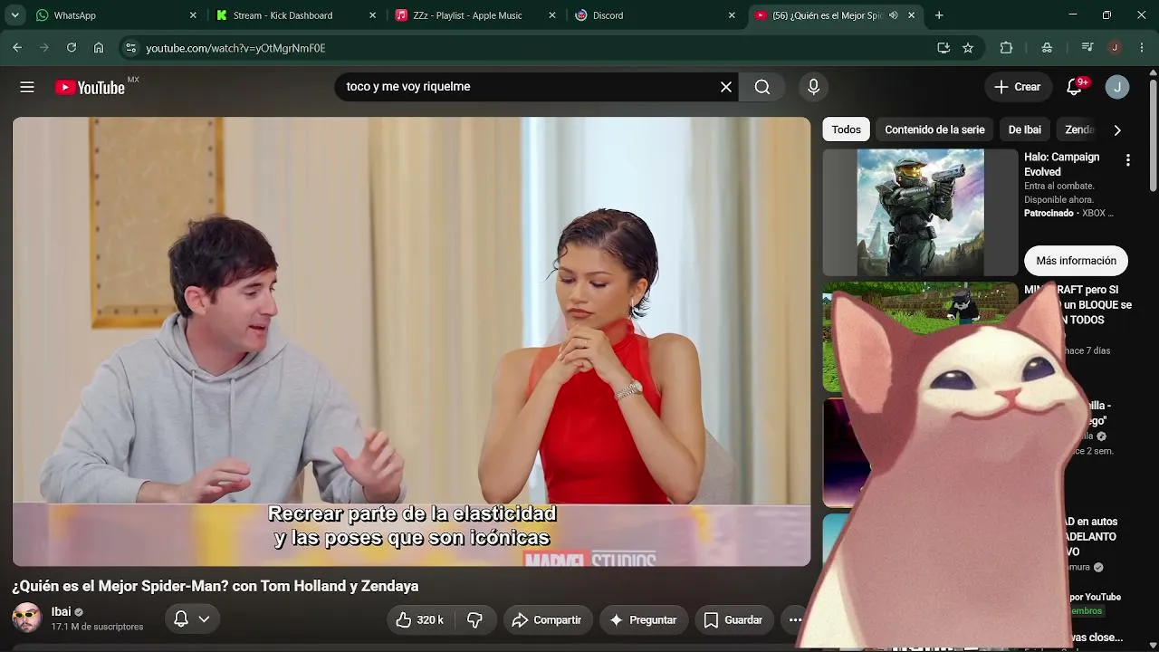Open a new browser tab
Image resolution: width=1159 pixels, height=652 pixels.
coord(939,15)
